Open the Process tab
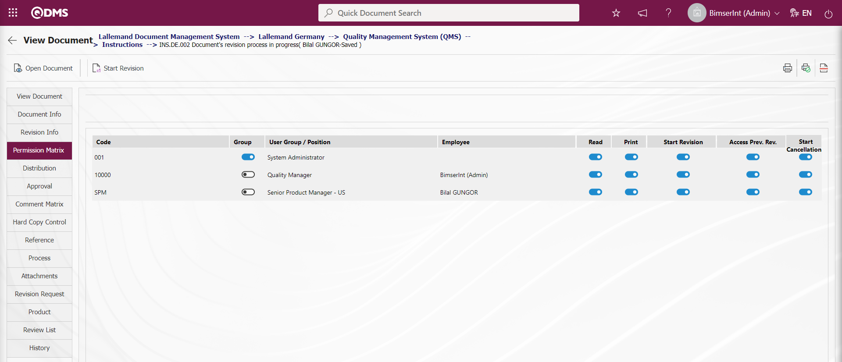This screenshot has height=362, width=842. [39, 258]
